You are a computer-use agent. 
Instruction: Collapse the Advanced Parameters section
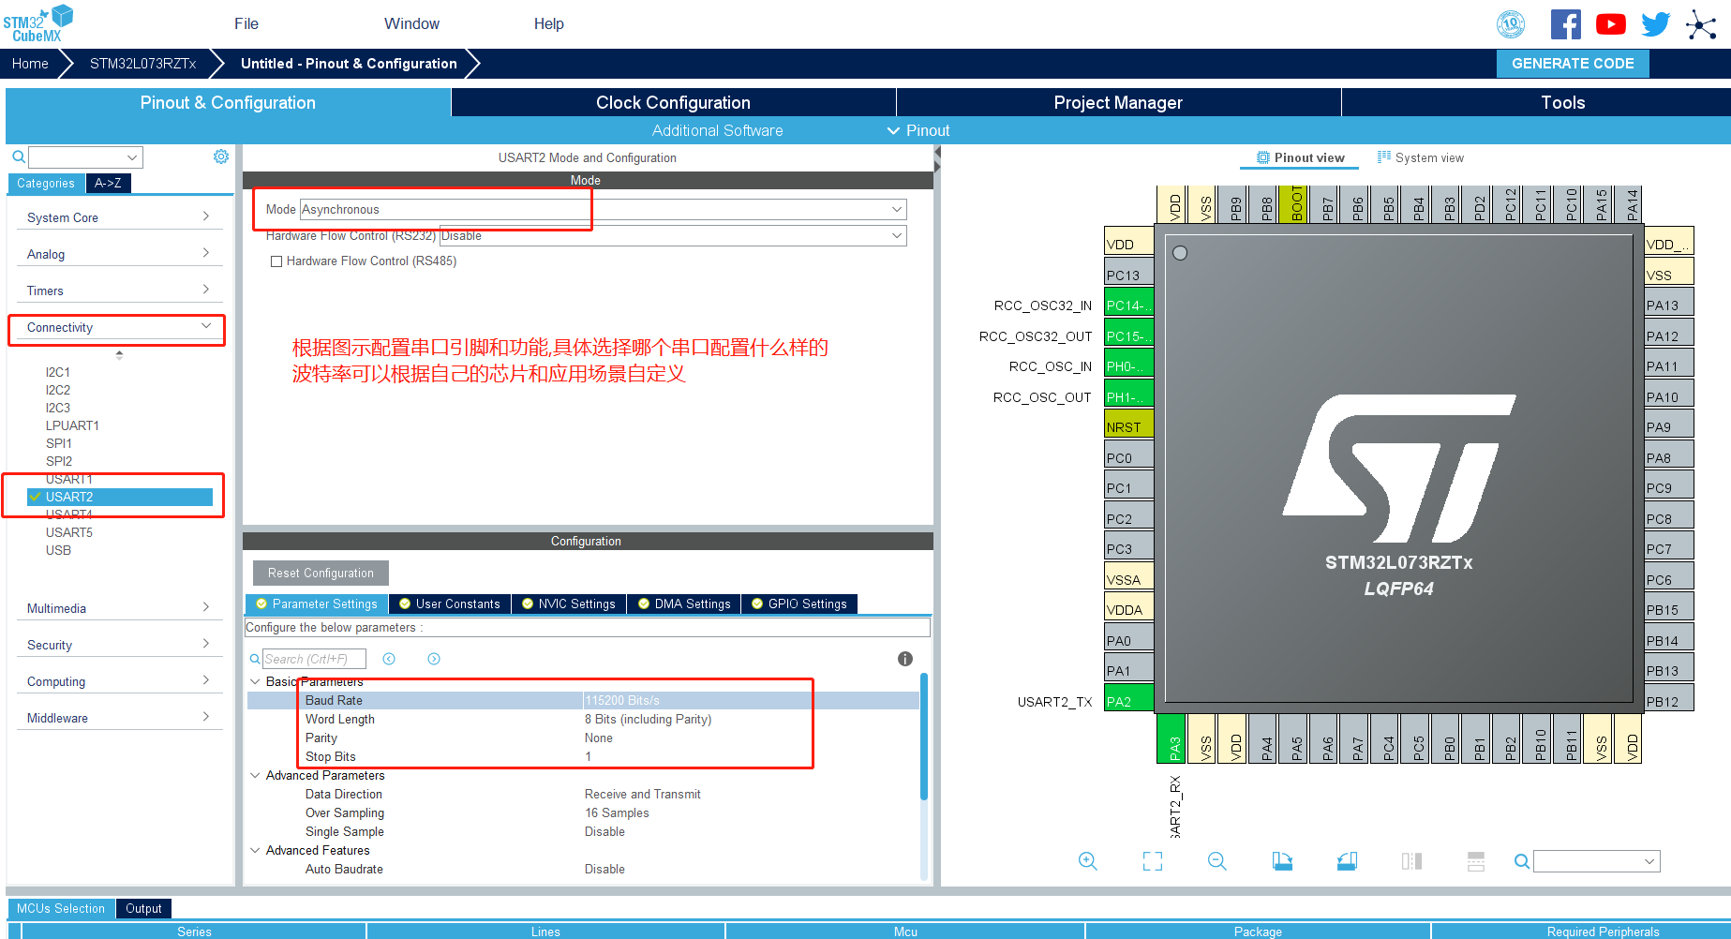[255, 775]
